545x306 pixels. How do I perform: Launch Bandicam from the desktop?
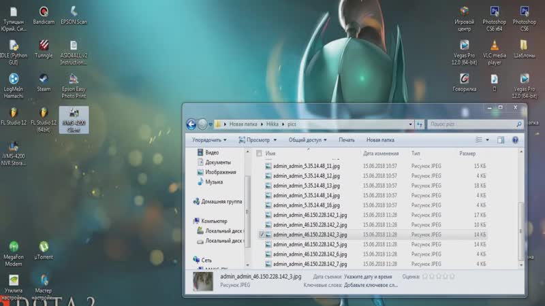point(44,16)
